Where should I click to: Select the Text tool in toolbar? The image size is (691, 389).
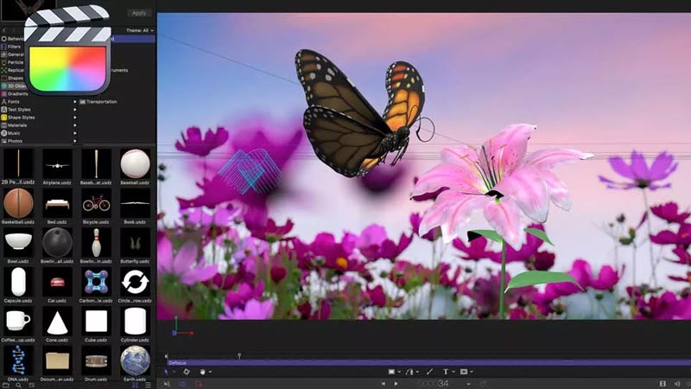click(x=446, y=372)
